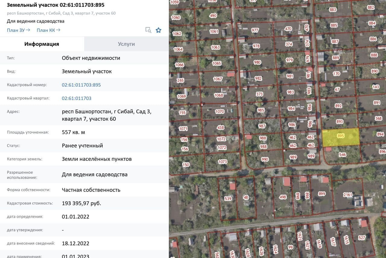Click parcel 899 on the map
This screenshot has width=386, height=258.
click(322, 194)
